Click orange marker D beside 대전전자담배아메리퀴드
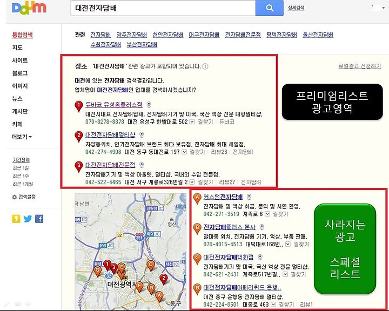The width and height of the screenshot is (389, 311). [197, 289]
